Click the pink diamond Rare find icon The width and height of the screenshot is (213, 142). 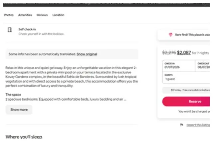[171, 34]
